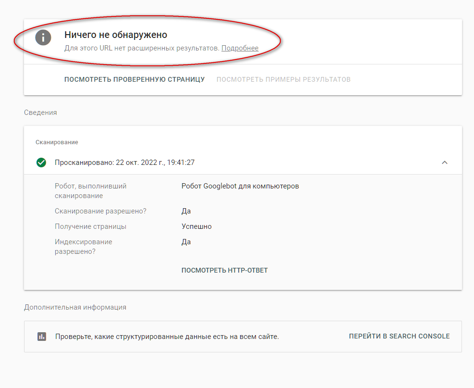Open the Подробнее link
The width and height of the screenshot is (474, 388).
[x=240, y=48]
